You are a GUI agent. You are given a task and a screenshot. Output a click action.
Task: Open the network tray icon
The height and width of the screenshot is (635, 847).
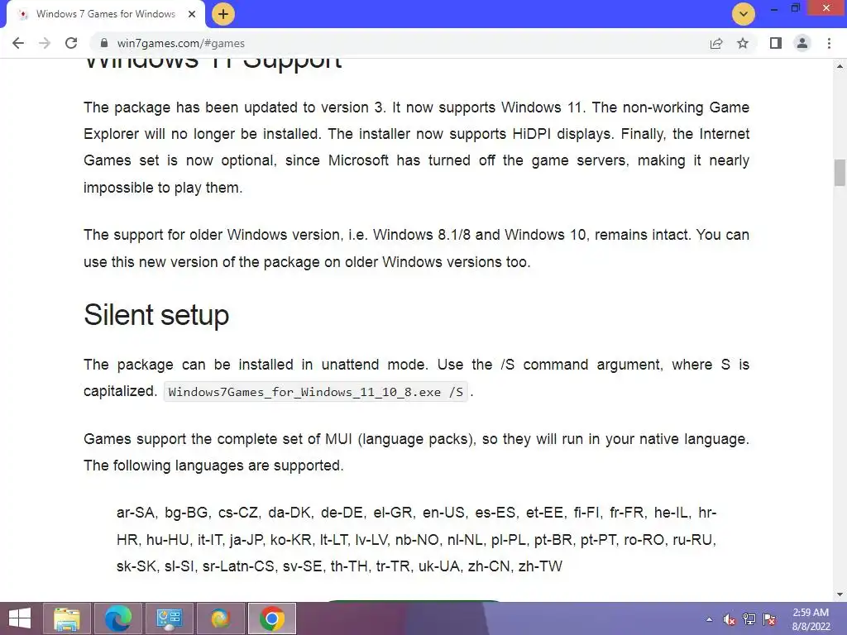(749, 620)
